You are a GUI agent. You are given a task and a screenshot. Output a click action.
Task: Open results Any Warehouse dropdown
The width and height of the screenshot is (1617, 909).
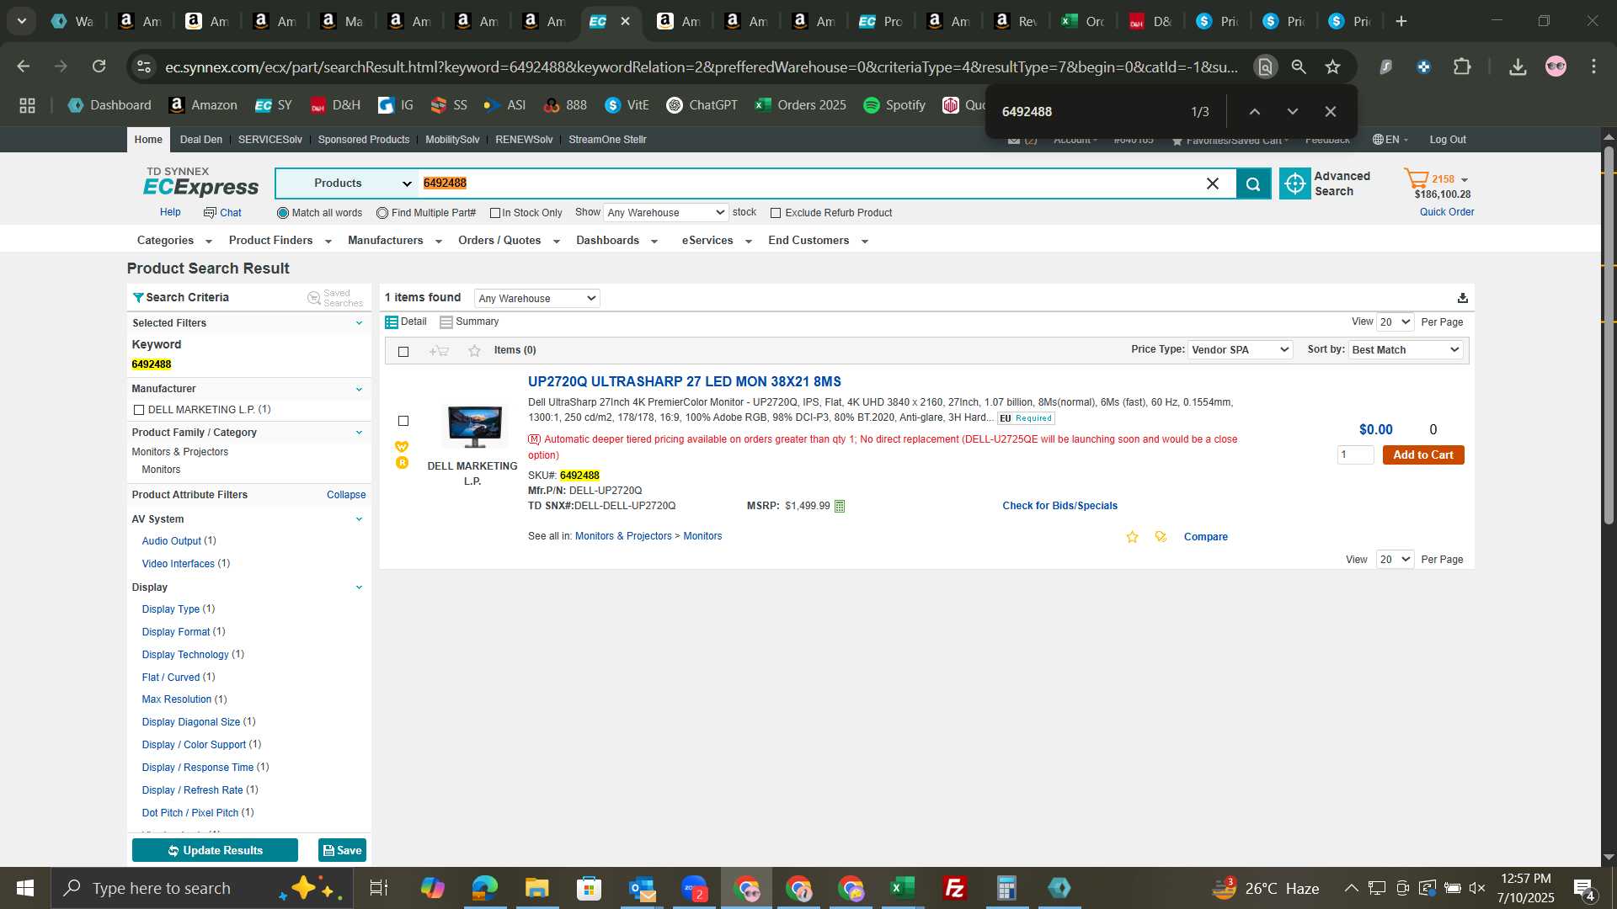(x=537, y=299)
